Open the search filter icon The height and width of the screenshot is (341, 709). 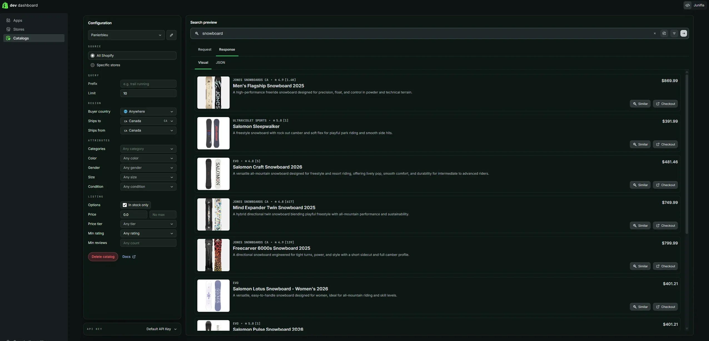tap(674, 33)
